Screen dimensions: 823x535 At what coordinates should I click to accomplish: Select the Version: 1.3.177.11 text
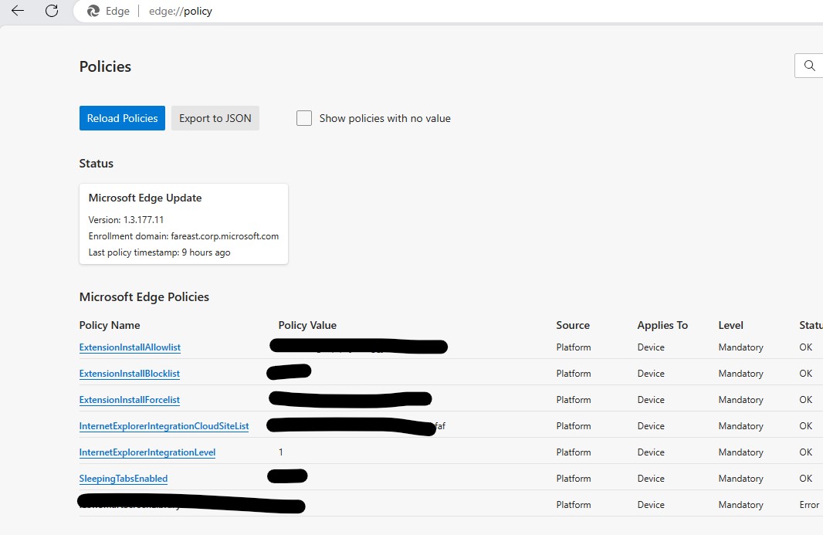pyautogui.click(x=126, y=219)
